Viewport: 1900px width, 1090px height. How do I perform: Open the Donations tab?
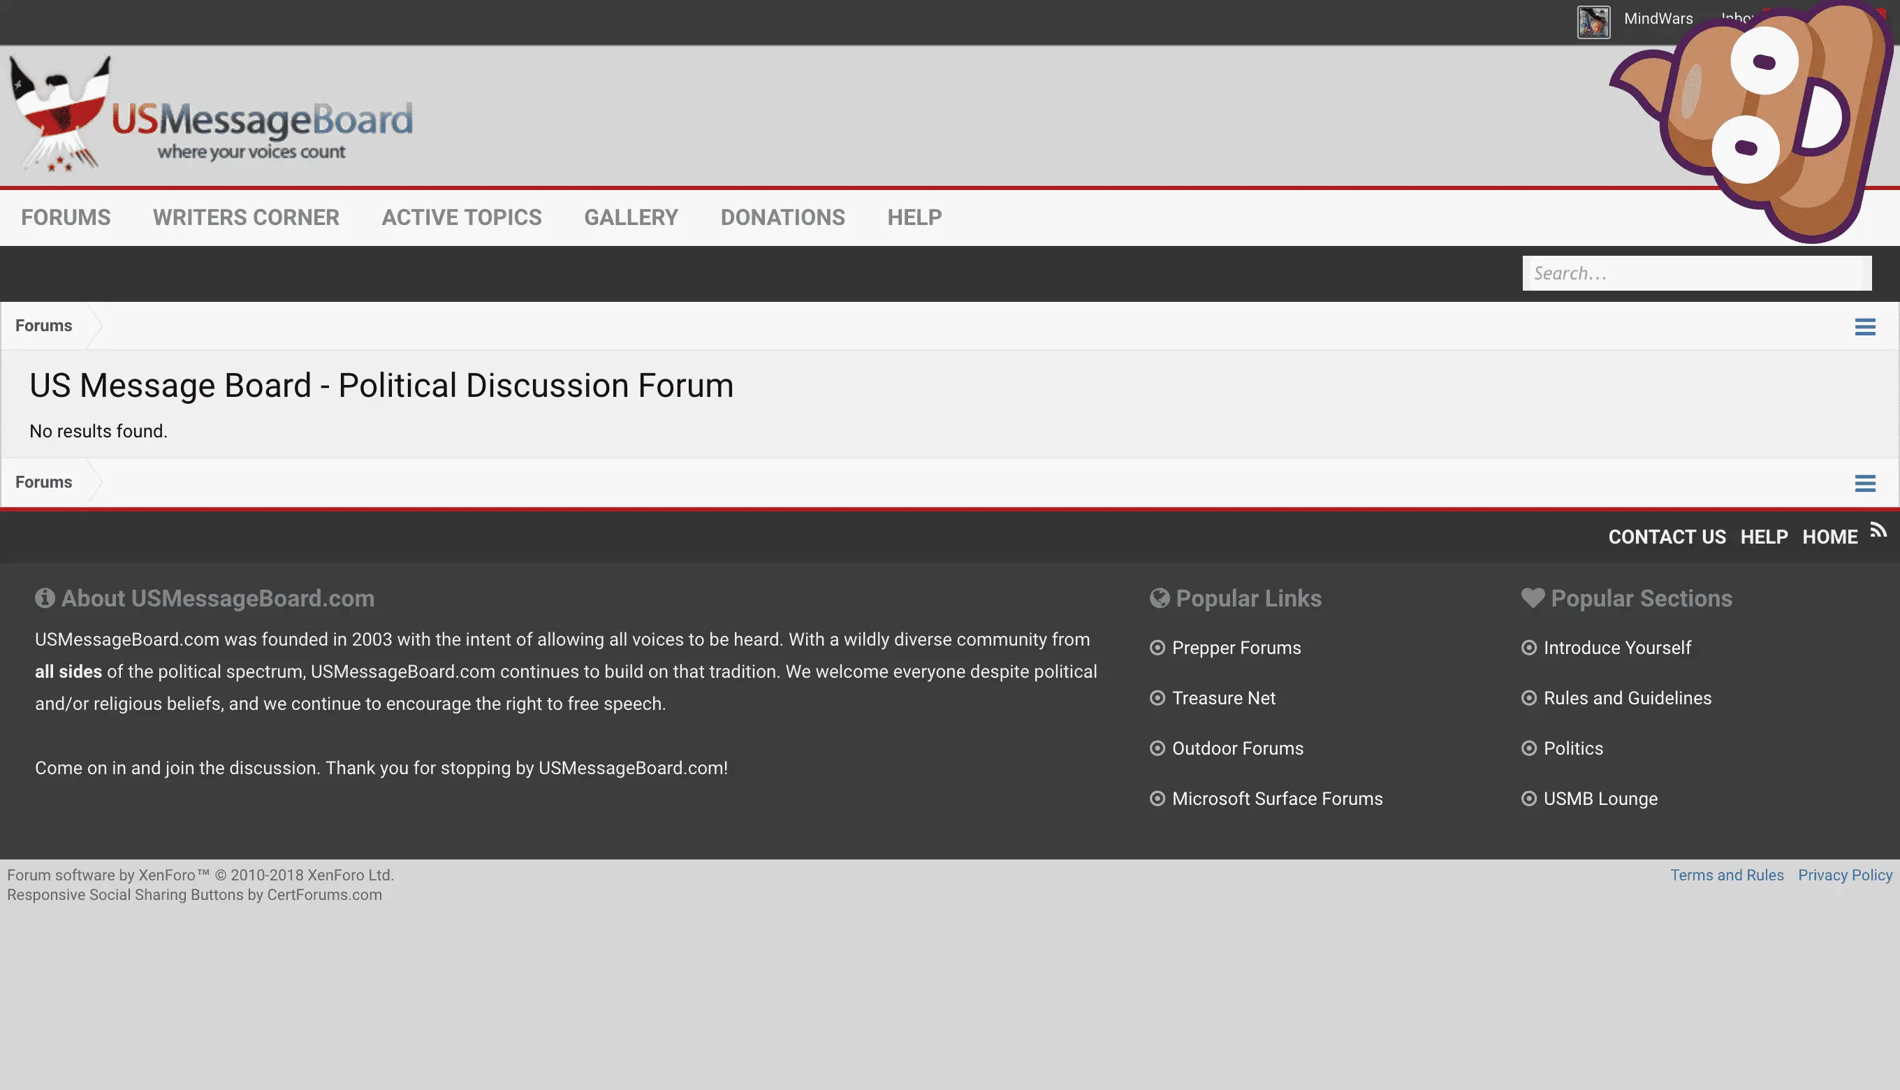point(782,217)
